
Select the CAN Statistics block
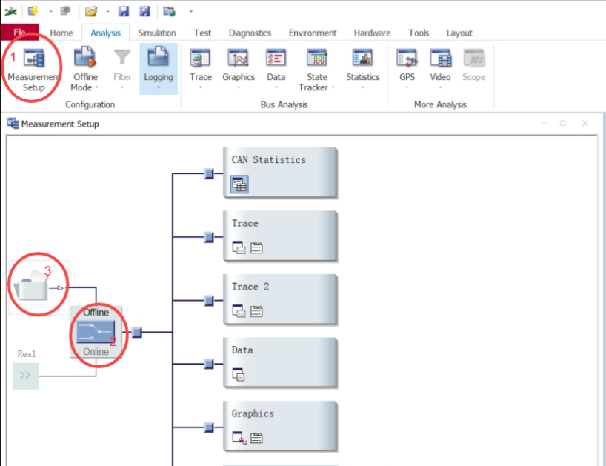click(x=280, y=172)
